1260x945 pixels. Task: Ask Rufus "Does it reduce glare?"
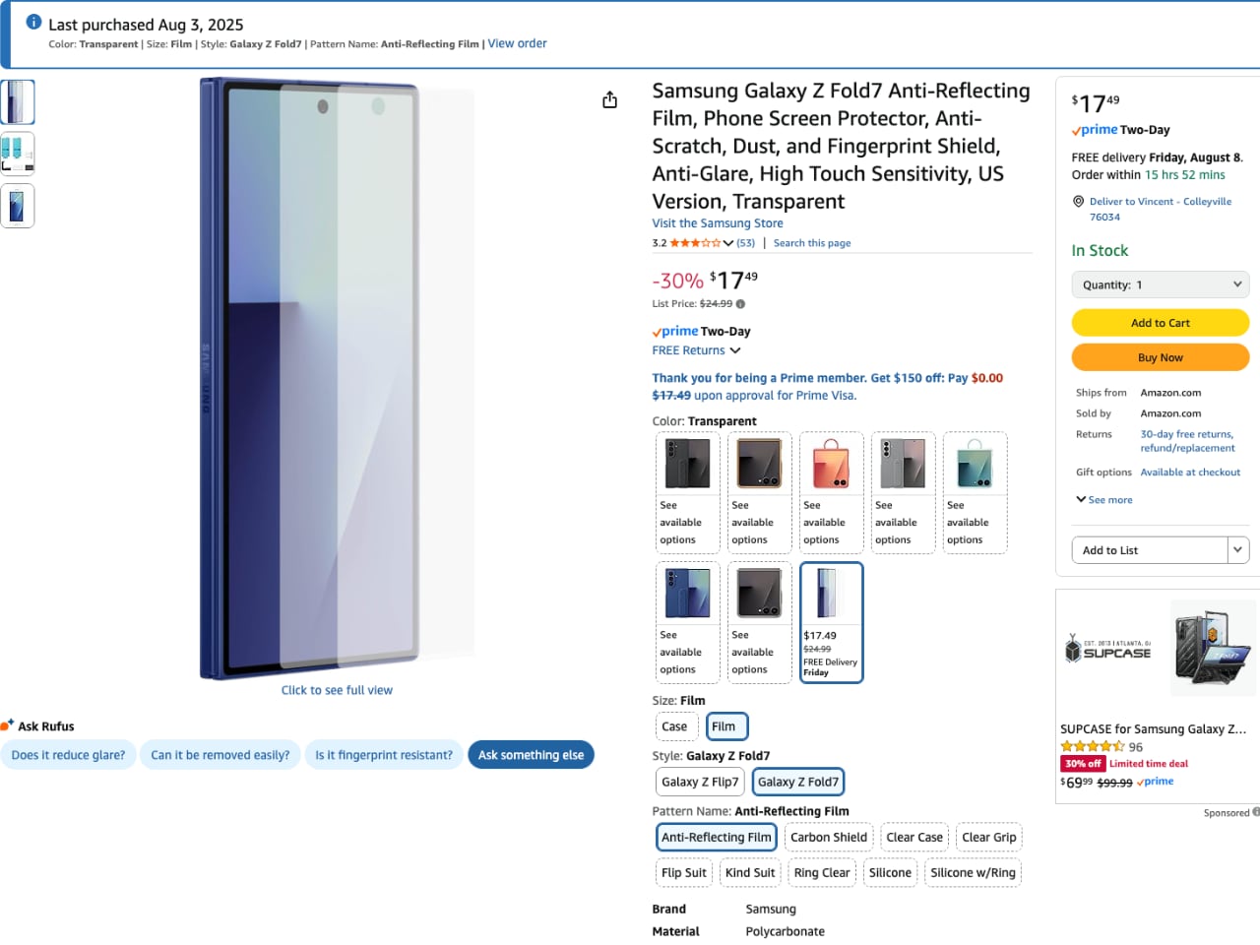[x=68, y=755]
